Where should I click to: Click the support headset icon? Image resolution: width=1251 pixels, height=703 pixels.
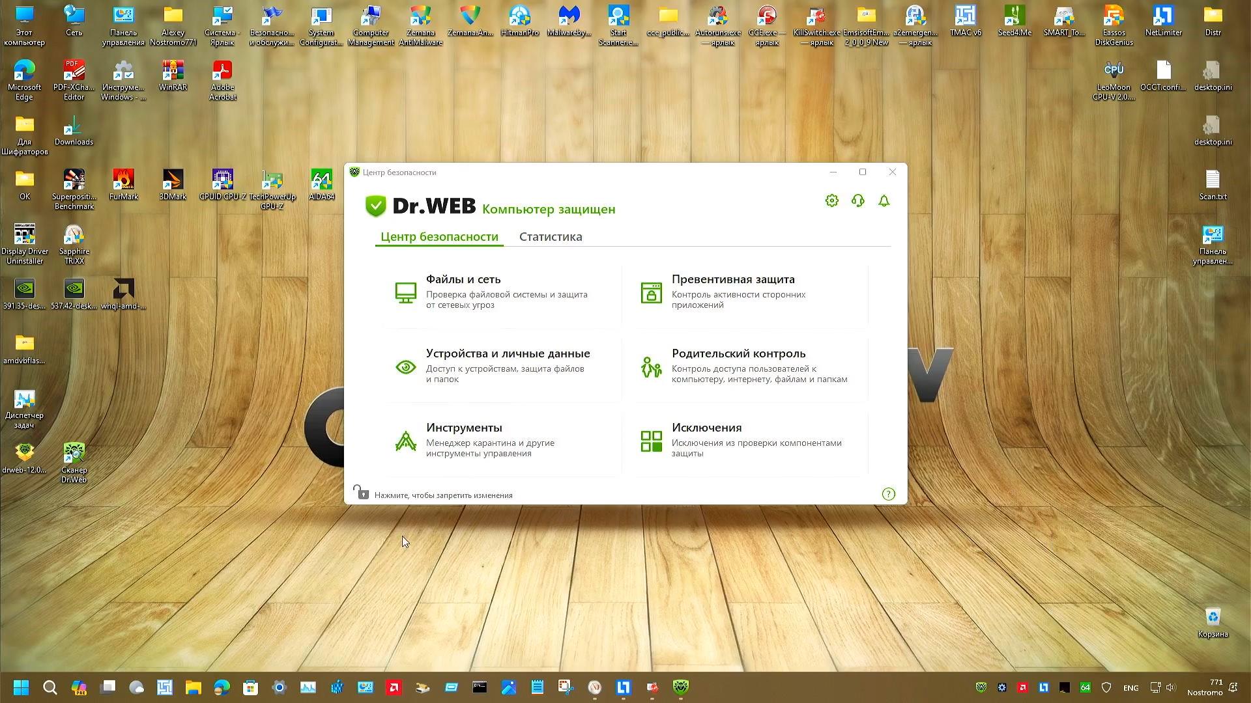click(857, 201)
